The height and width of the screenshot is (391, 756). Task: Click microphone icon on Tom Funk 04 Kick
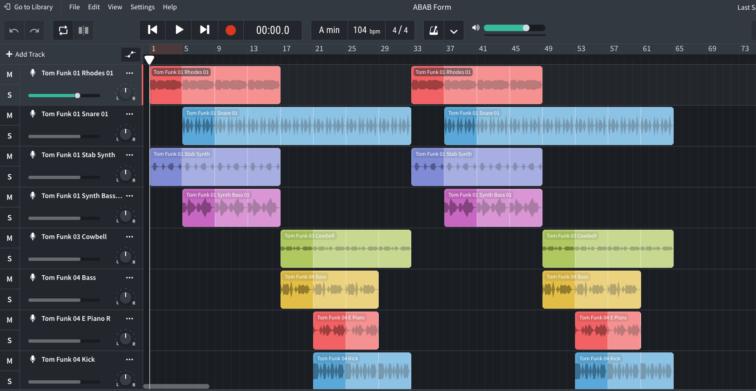click(x=33, y=359)
